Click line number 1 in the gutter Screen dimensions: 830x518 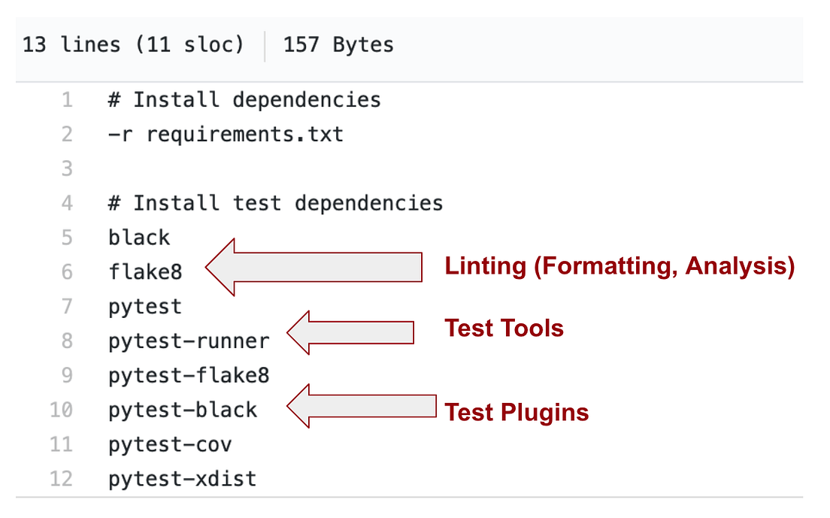click(x=67, y=100)
